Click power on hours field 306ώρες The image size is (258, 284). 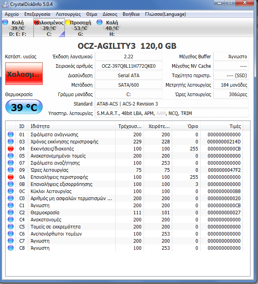pyautogui.click(x=231, y=94)
